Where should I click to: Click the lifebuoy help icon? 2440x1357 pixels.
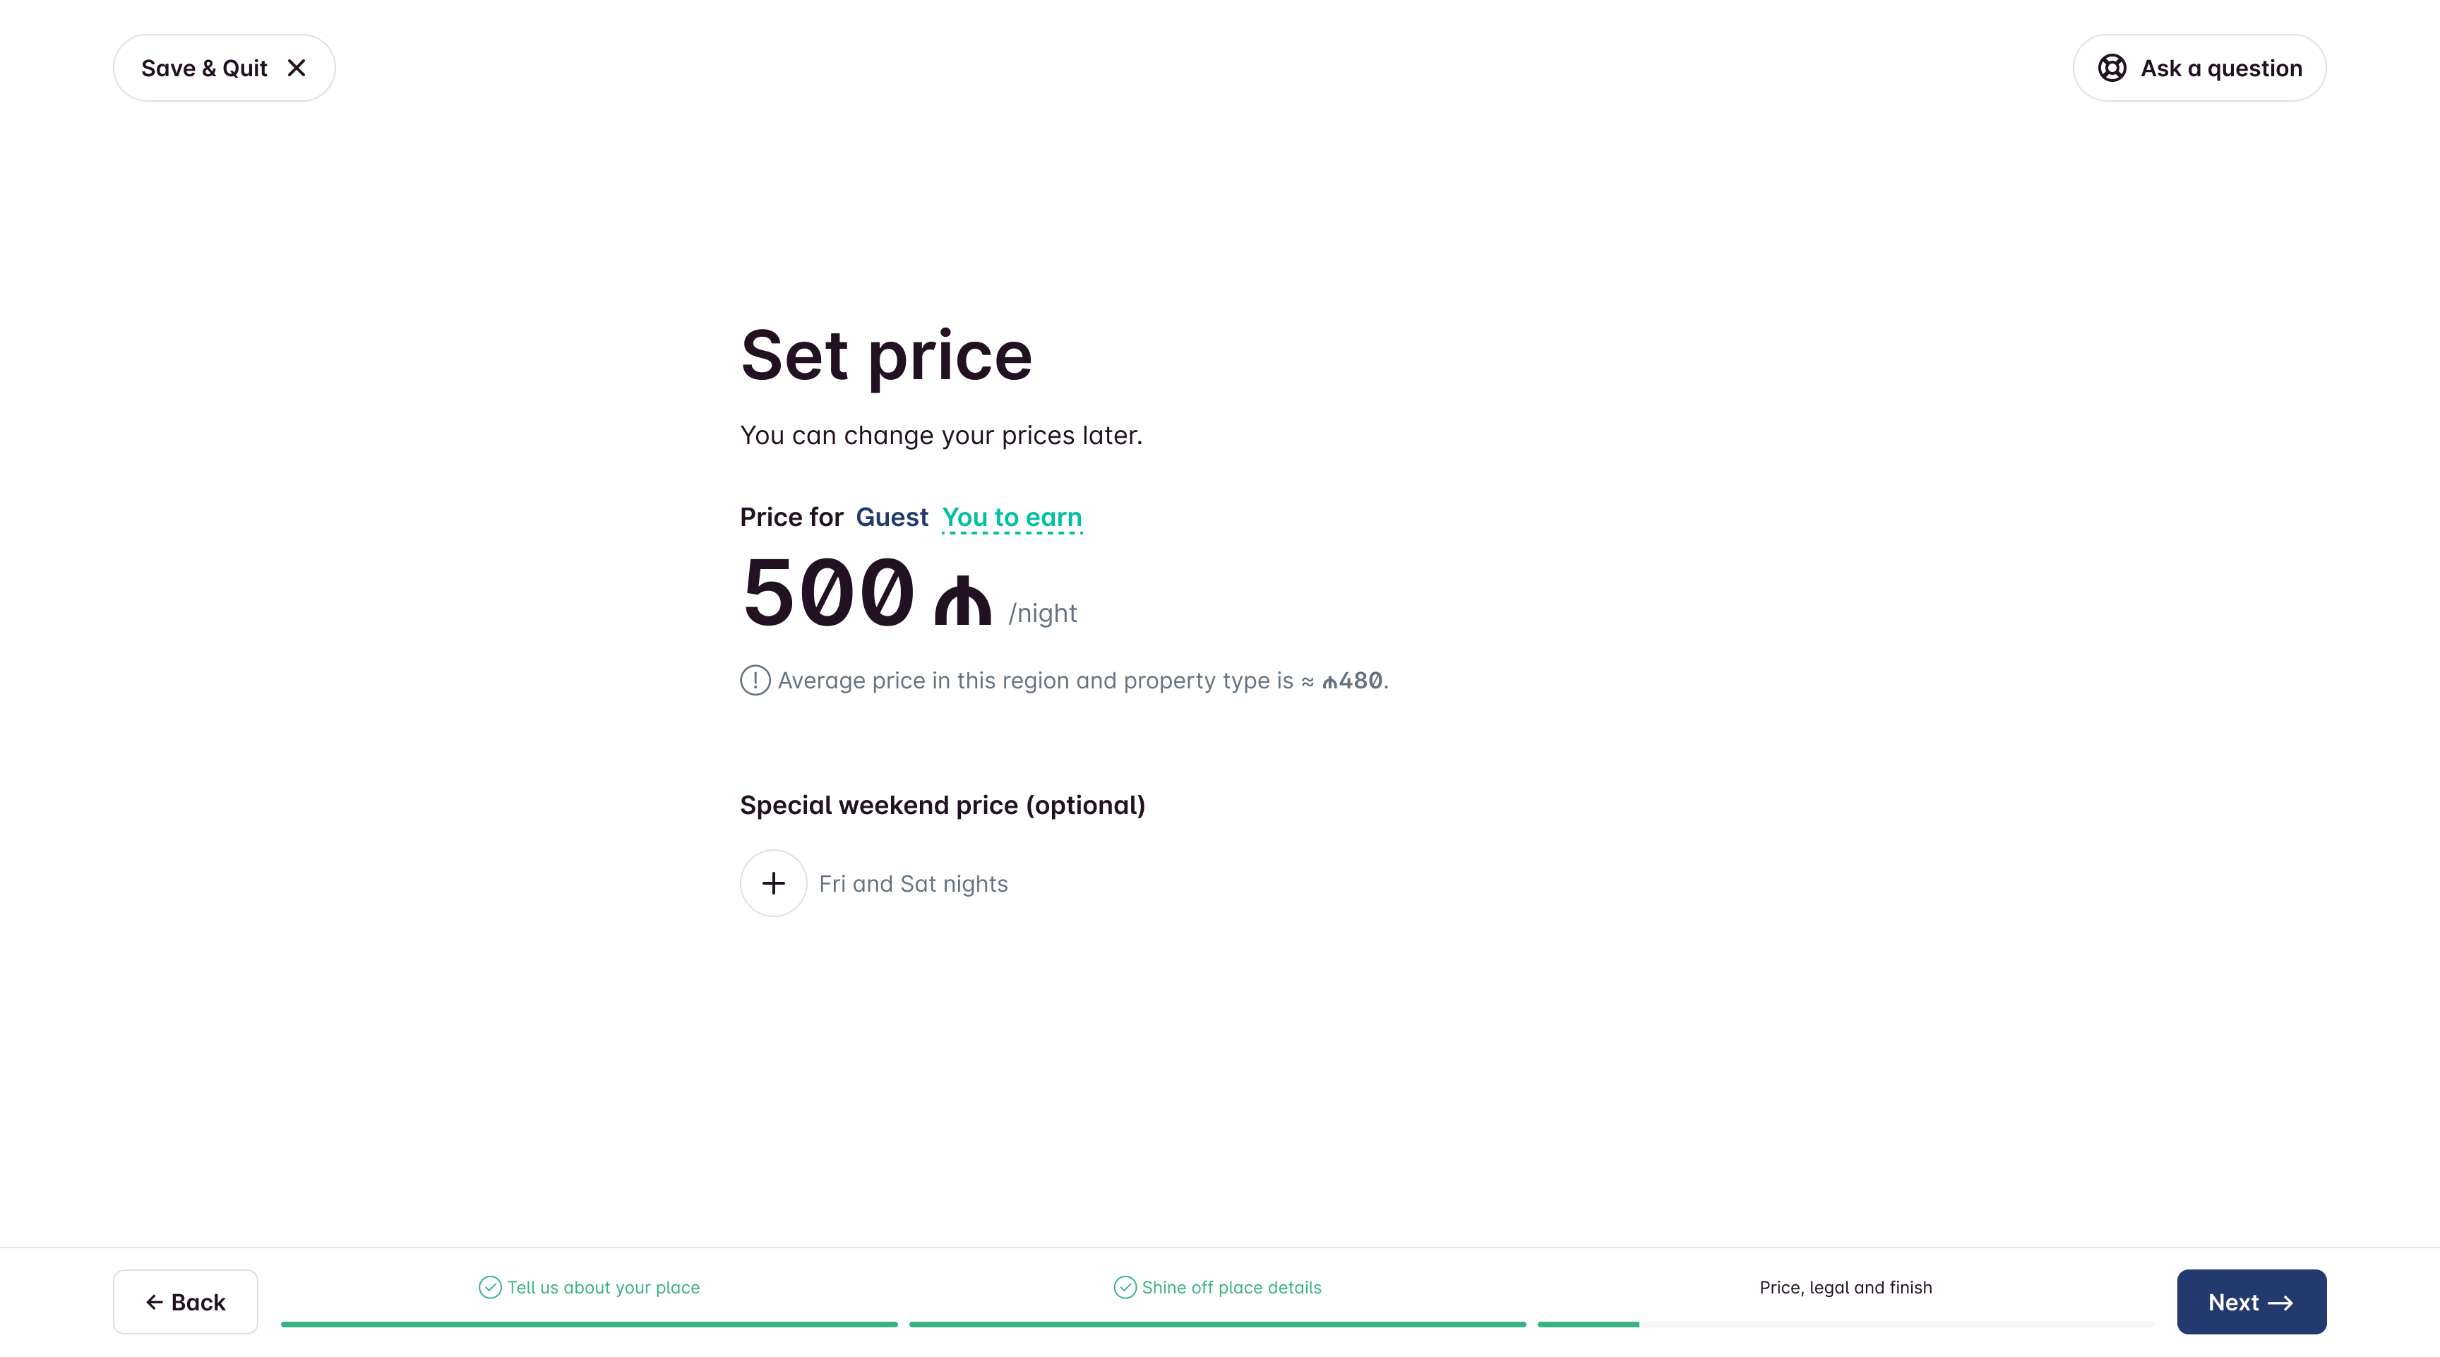pyautogui.click(x=2111, y=68)
